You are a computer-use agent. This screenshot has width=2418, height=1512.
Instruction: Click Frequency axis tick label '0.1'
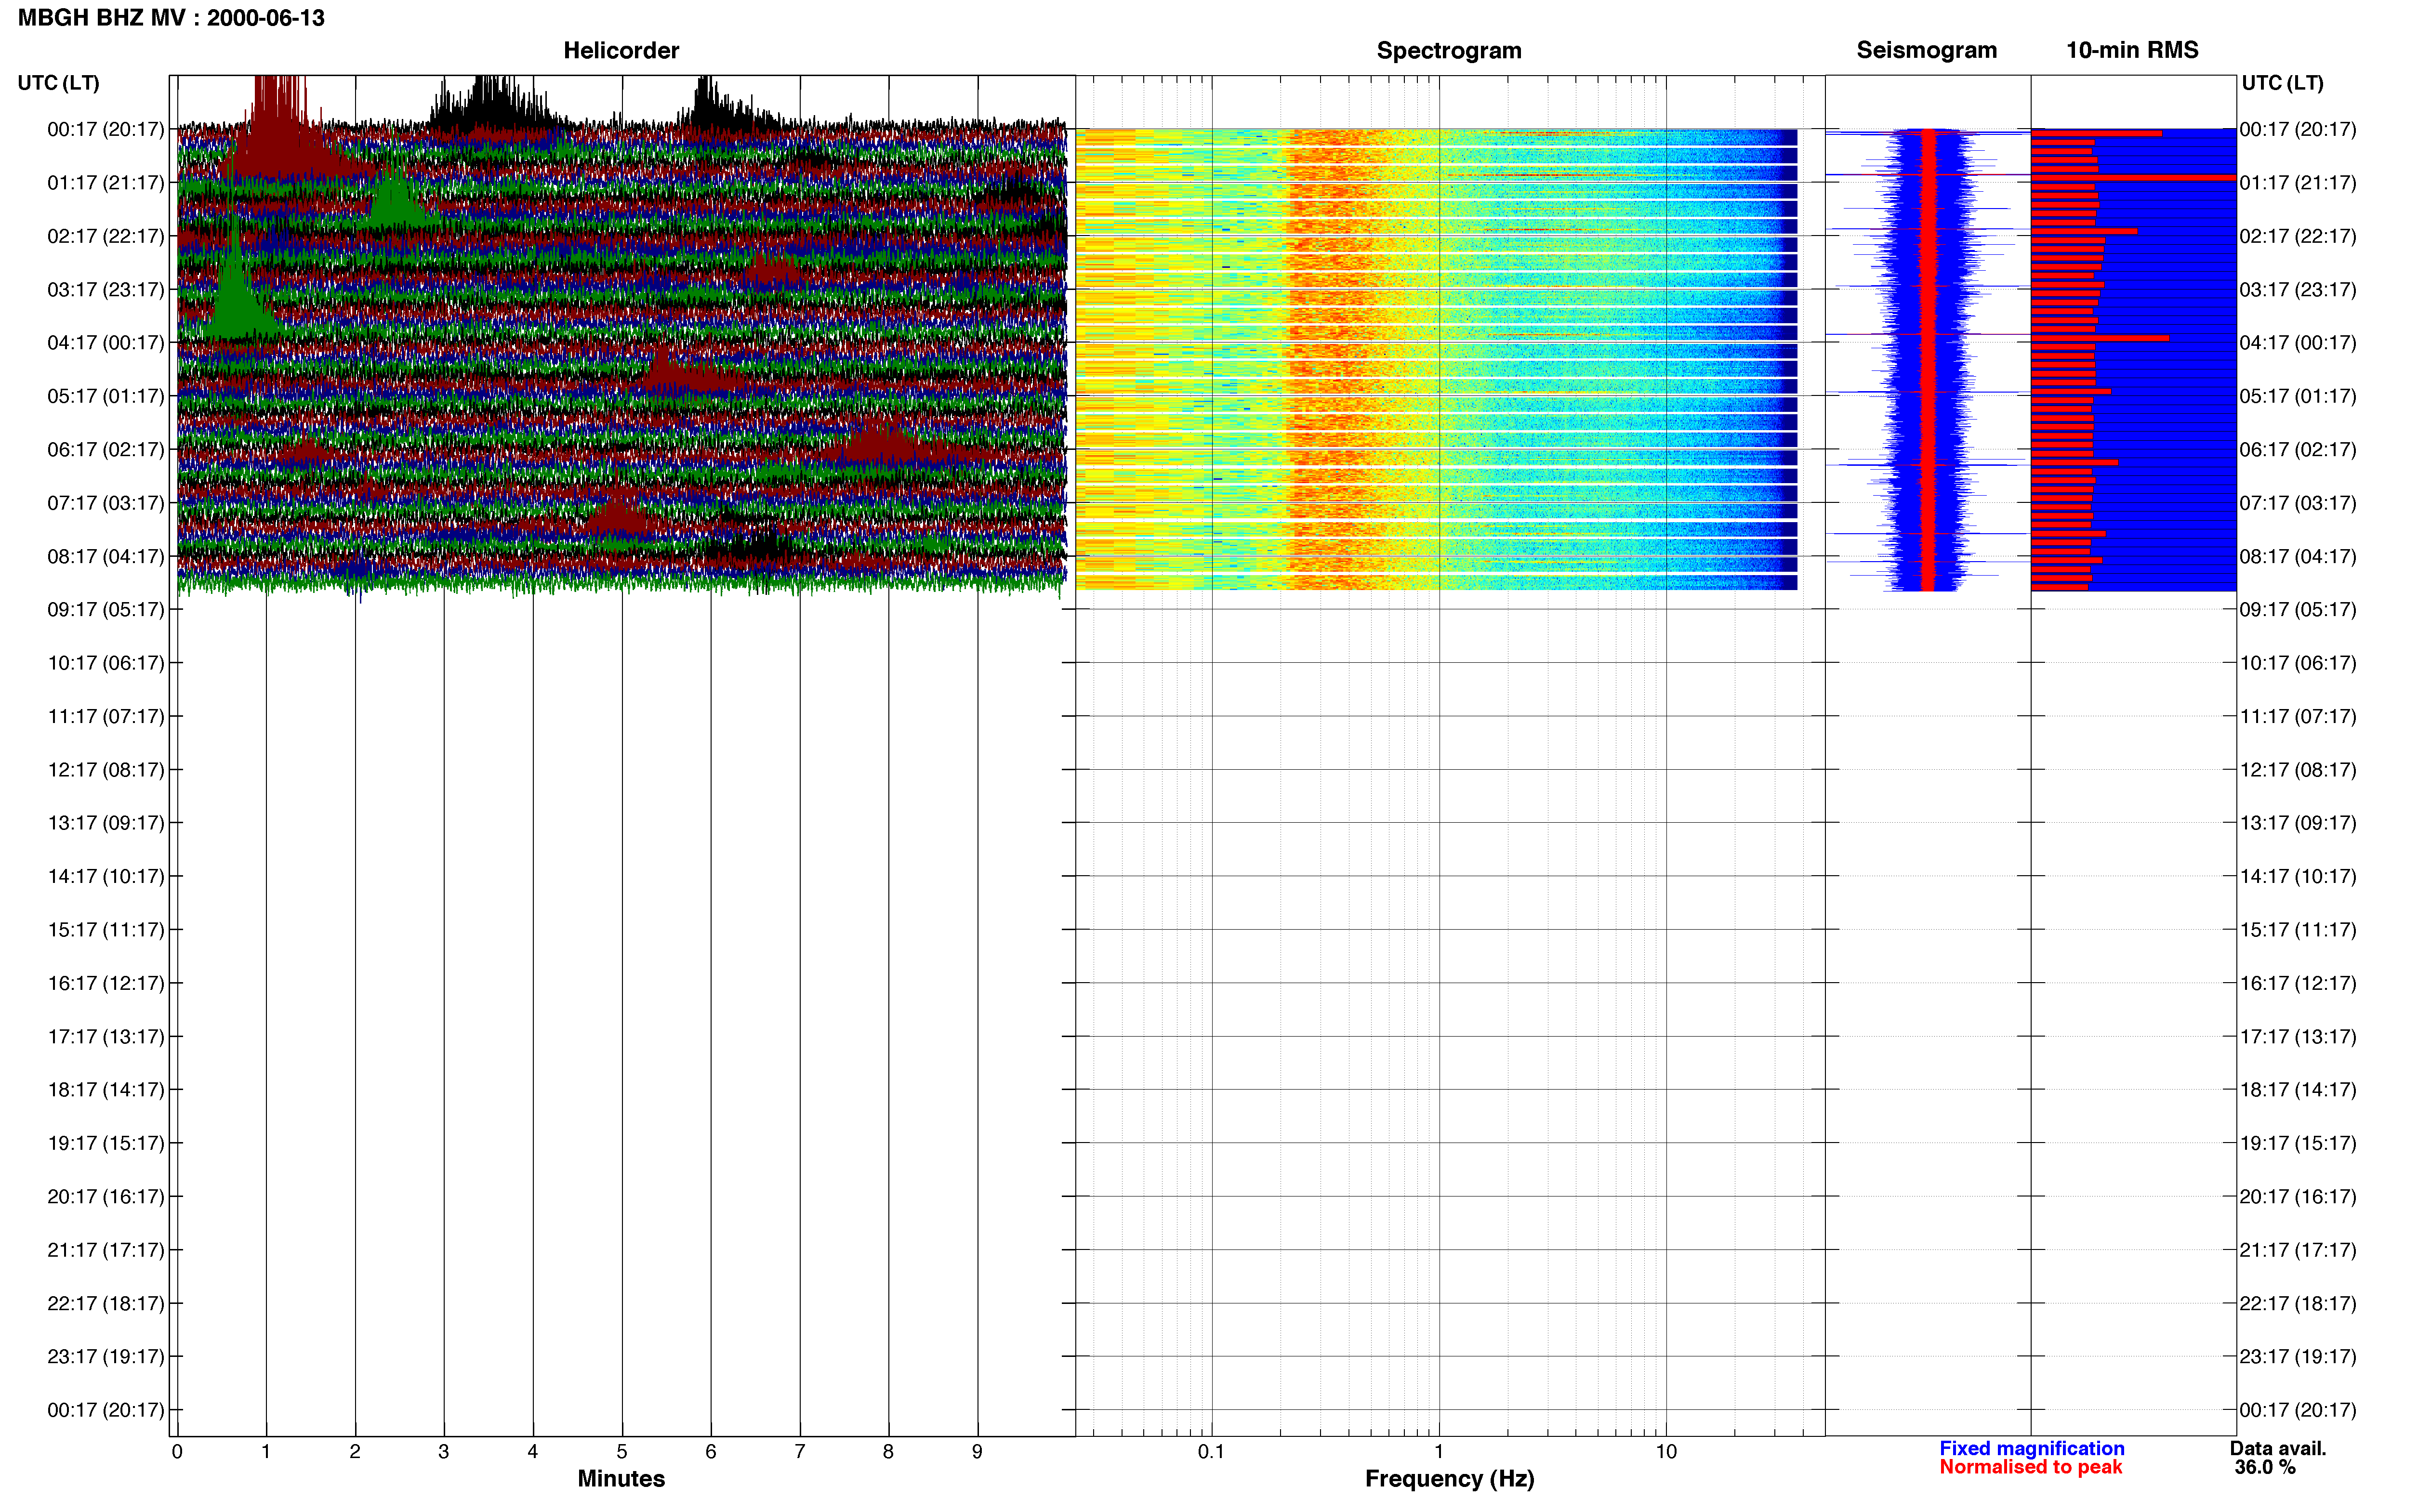pos(1211,1452)
